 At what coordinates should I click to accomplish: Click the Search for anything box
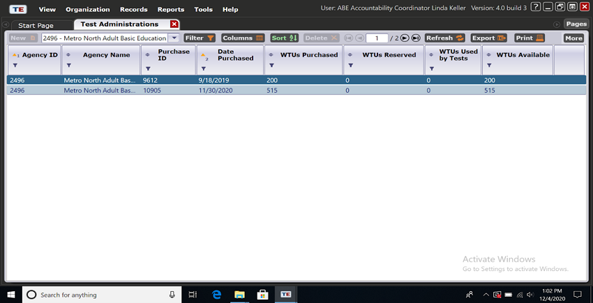[101, 295]
